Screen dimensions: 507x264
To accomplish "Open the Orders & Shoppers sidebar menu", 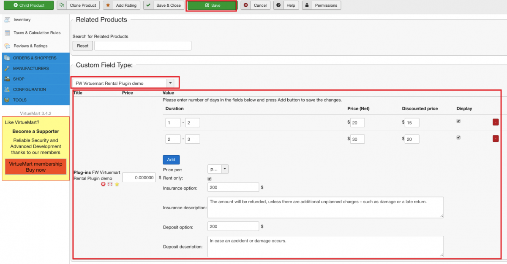I will tap(35, 58).
